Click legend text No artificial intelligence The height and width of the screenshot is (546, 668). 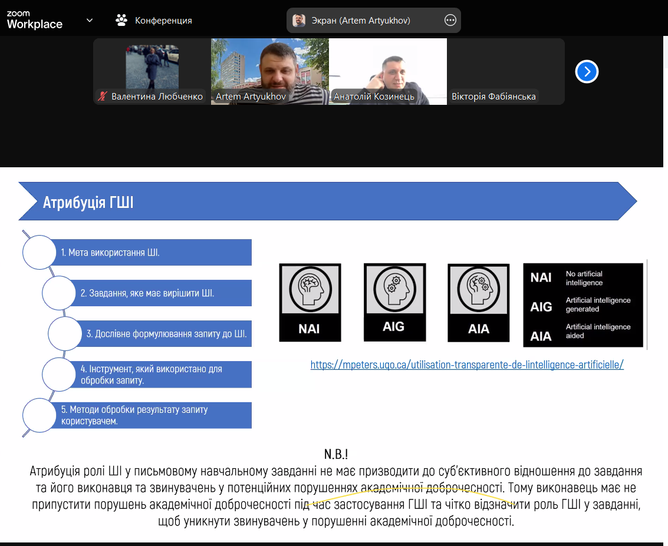[x=584, y=279]
